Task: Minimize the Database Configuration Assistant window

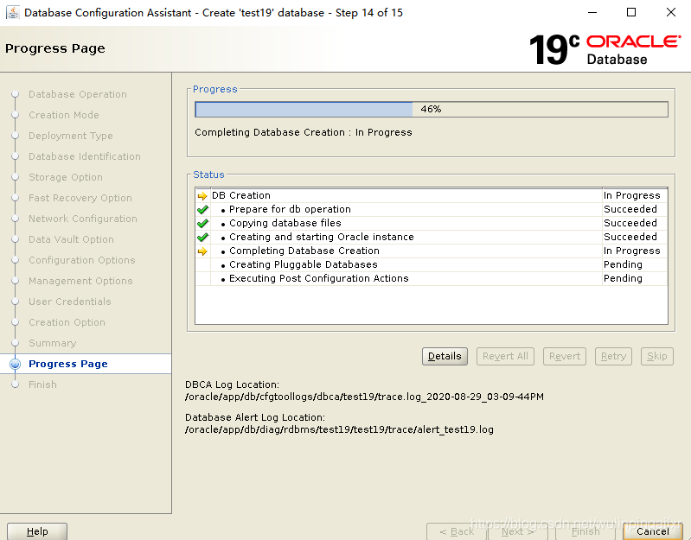Action: click(592, 12)
